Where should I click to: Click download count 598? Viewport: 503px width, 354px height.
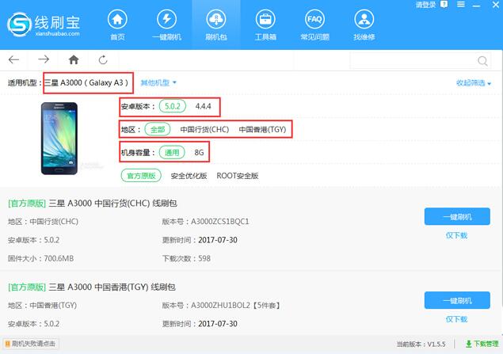tap(204, 258)
